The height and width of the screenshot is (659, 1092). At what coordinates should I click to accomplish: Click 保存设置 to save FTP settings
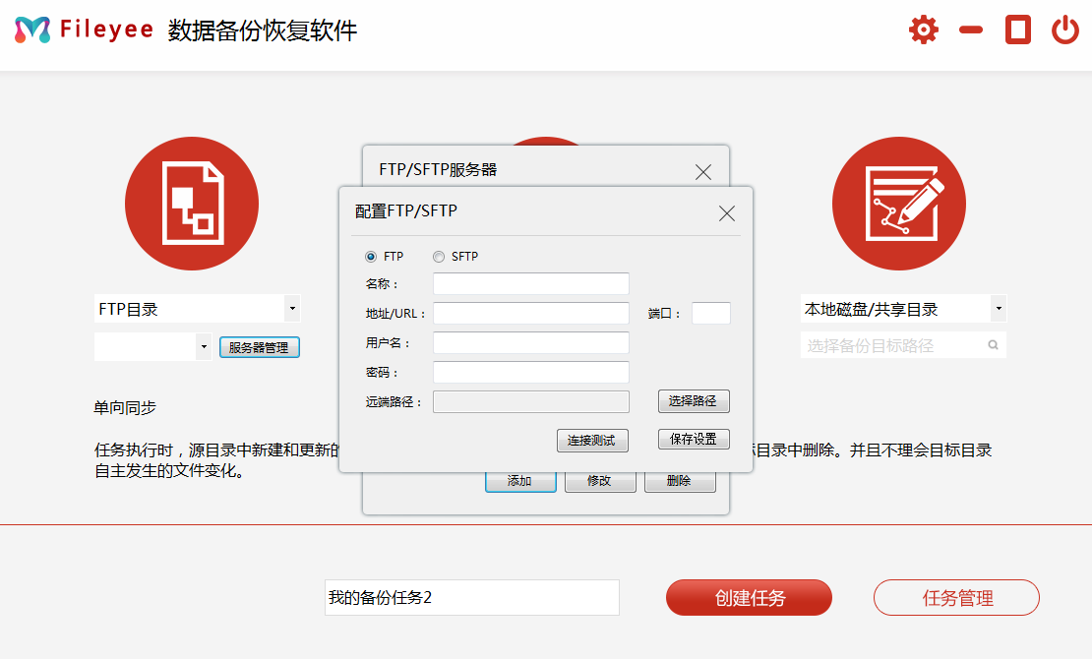click(x=693, y=439)
